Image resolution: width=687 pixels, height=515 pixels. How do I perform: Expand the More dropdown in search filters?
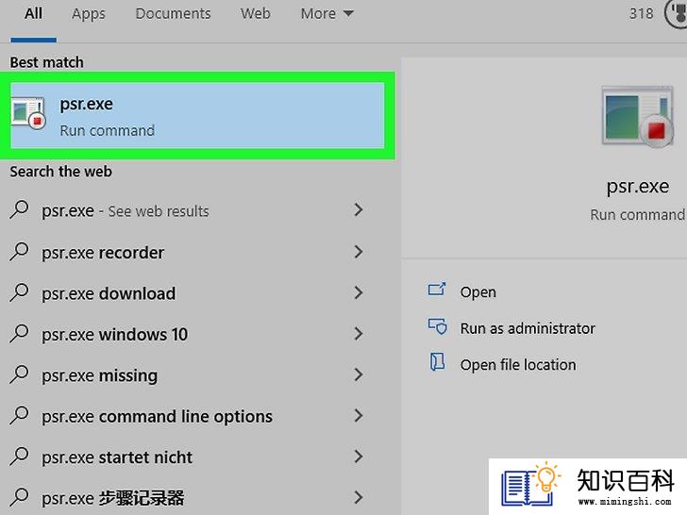coord(327,13)
